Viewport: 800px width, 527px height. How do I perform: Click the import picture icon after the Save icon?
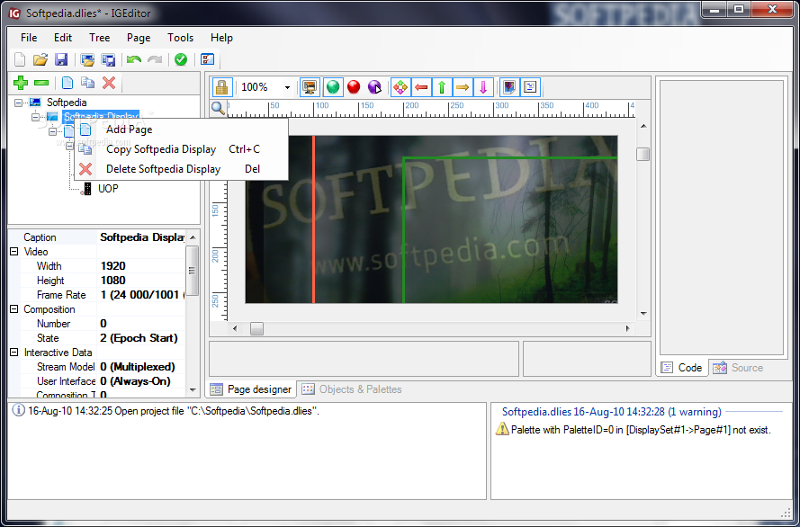coord(87,59)
